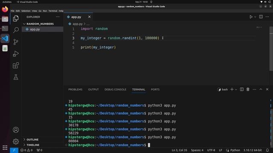Switch to OUTPUT panel tab
The image size is (273, 153).
pyautogui.click(x=93, y=90)
